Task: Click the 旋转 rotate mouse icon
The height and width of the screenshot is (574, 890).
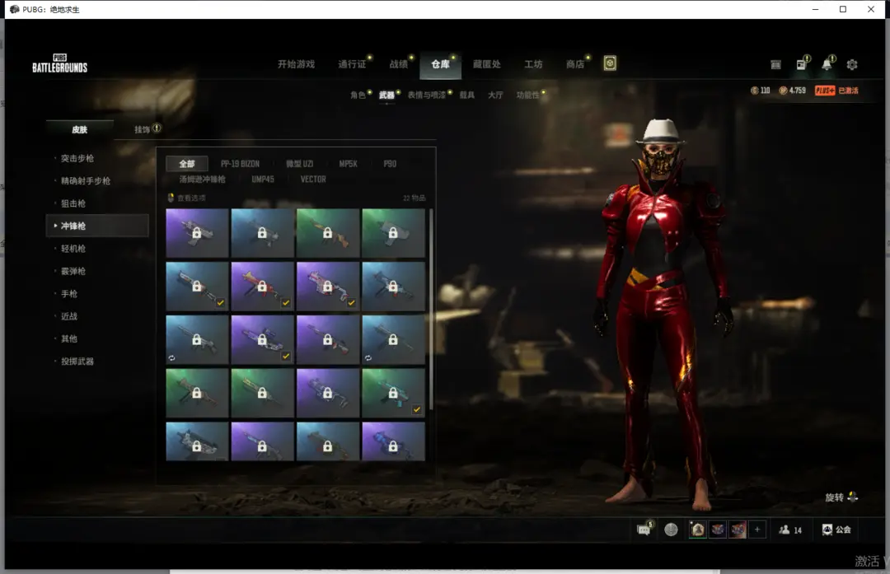Action: (853, 497)
